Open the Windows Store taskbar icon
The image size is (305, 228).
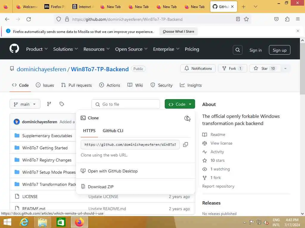tap(61, 222)
